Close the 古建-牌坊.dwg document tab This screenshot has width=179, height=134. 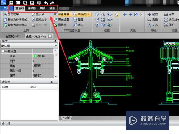tap(50, 36)
